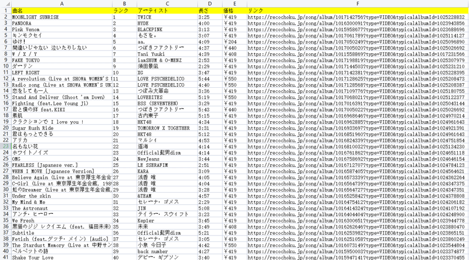Select the ¥408 price for Tani Yuuki
The width and height of the screenshot is (469, 260).
pyautogui.click(x=235, y=54)
